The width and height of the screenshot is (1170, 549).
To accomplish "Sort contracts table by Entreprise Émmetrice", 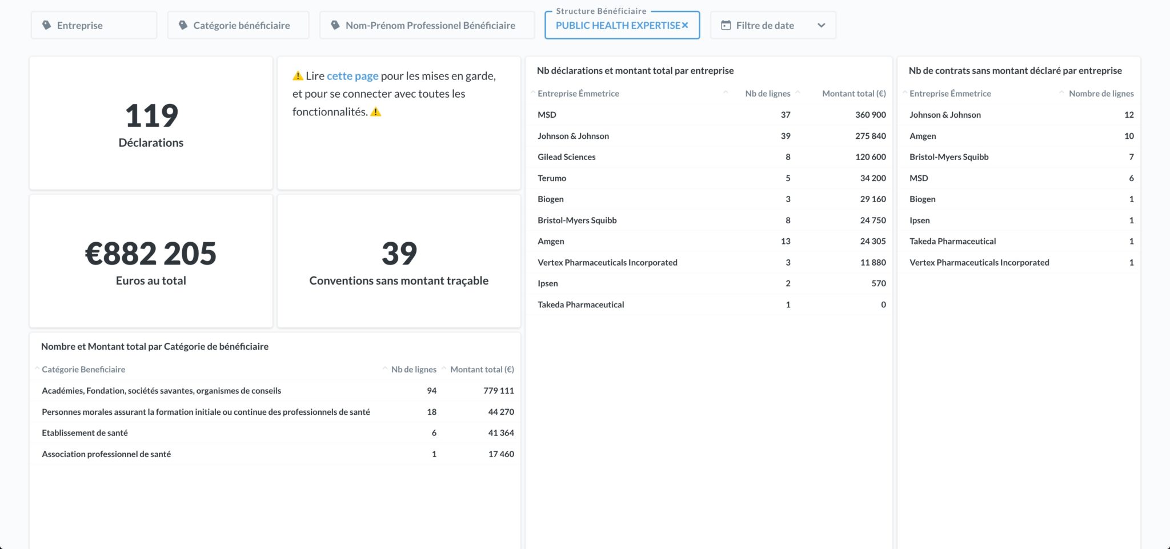I will (950, 94).
